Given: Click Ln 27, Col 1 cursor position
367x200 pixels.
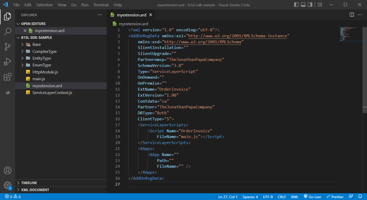Looking at the screenshot, I should coord(228,197).
